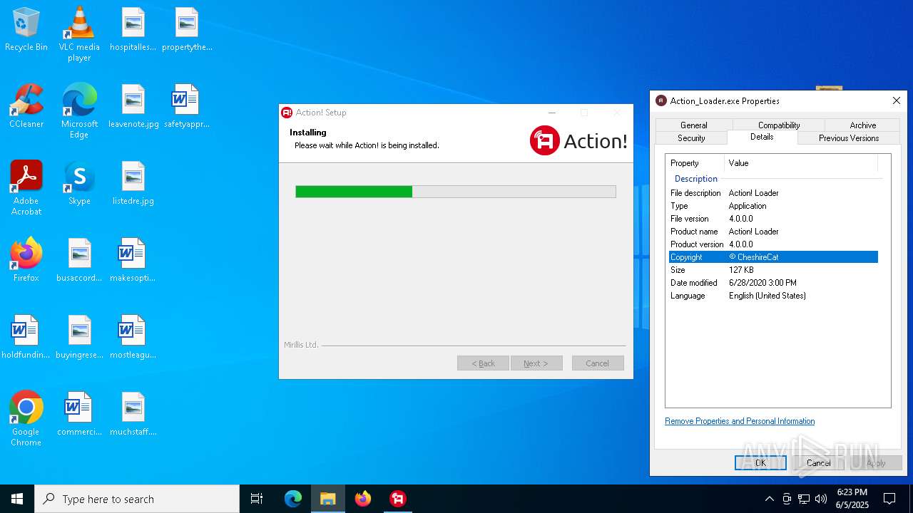Select the Date modified property row
The image size is (913, 513).
(x=773, y=283)
